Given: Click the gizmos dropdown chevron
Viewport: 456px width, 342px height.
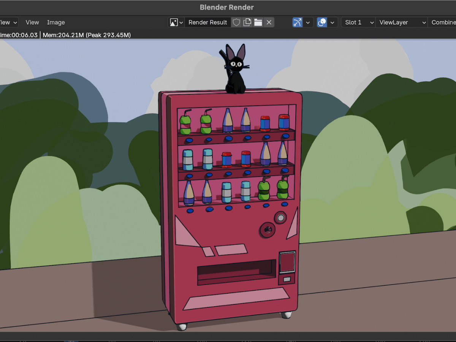Looking at the screenshot, I should click(308, 22).
